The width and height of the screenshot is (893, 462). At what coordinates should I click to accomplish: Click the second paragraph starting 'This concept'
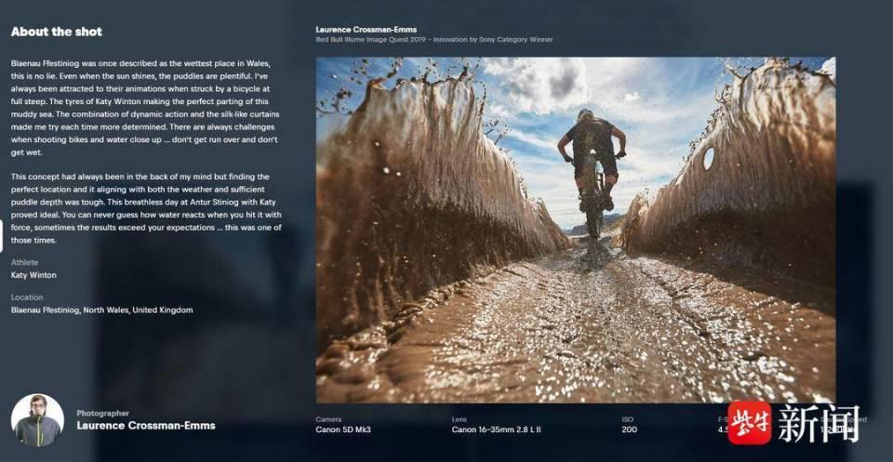tap(145, 208)
